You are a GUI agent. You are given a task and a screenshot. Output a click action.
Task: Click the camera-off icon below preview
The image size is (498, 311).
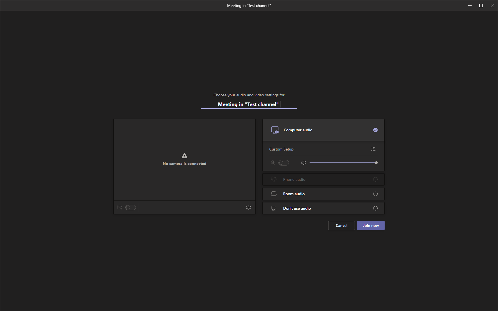point(120,207)
